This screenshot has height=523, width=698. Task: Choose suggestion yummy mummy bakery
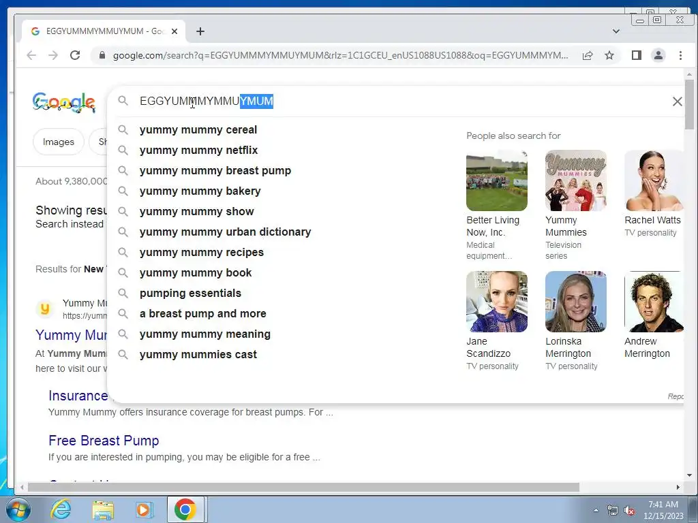200,191
